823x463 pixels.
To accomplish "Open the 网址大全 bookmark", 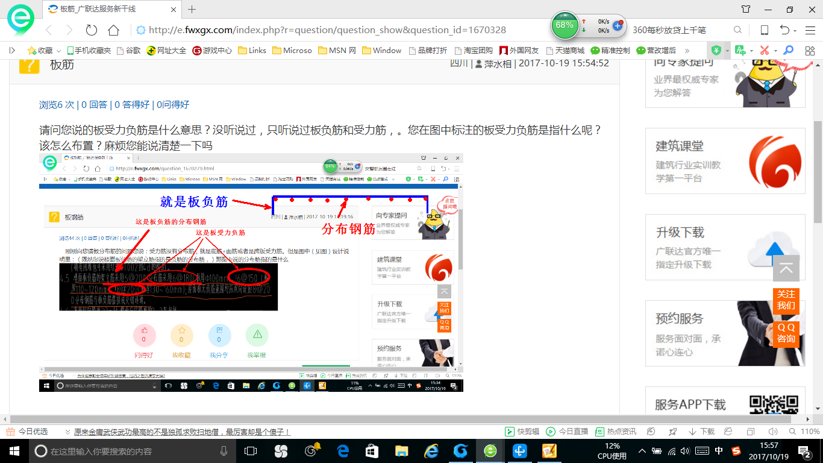I will pos(167,51).
